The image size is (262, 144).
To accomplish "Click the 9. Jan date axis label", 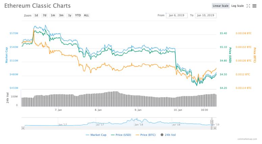I will coord(138,110).
